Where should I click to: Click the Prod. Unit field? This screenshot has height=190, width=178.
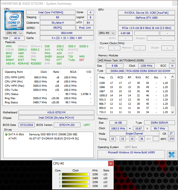click(85, 28)
